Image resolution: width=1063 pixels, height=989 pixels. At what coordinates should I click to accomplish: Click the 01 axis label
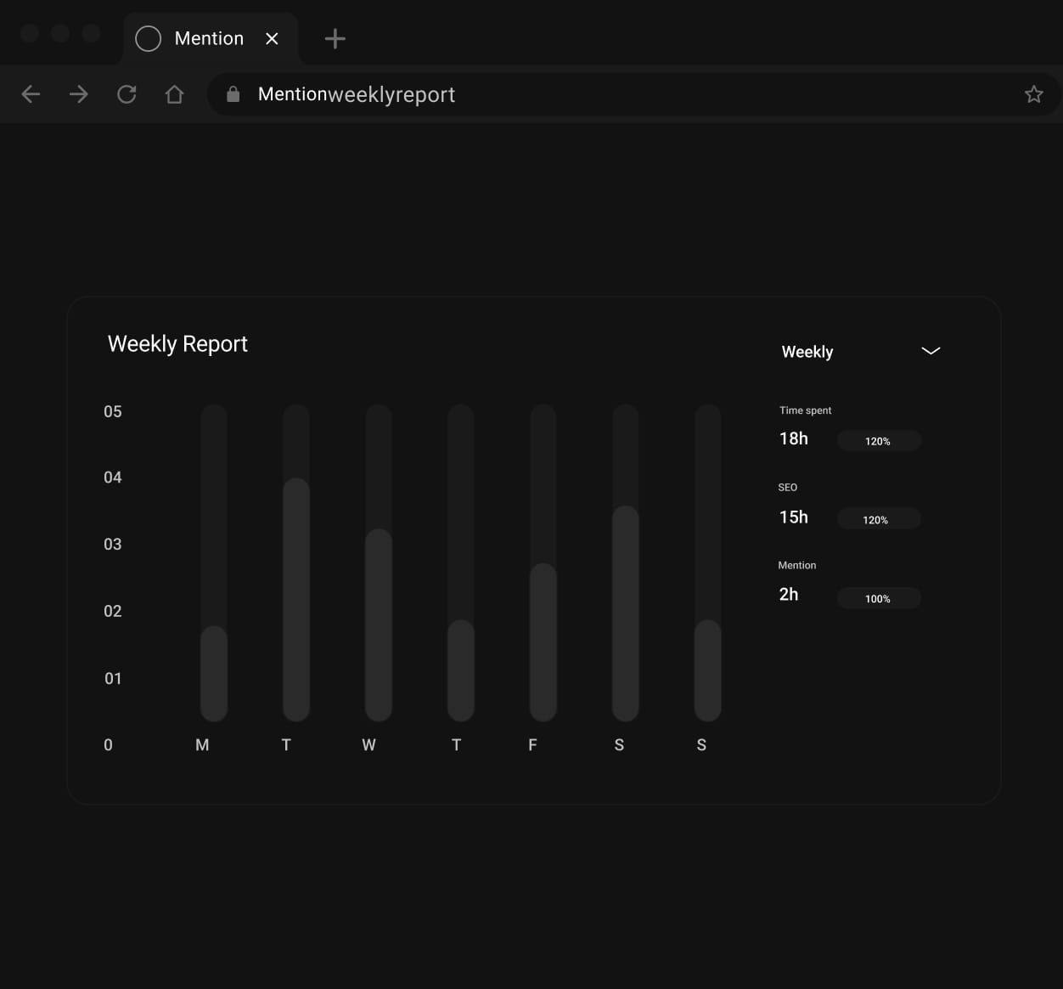tap(113, 678)
